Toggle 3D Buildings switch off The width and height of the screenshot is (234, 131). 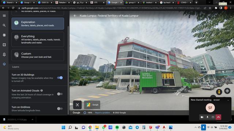pyautogui.click(x=60, y=78)
